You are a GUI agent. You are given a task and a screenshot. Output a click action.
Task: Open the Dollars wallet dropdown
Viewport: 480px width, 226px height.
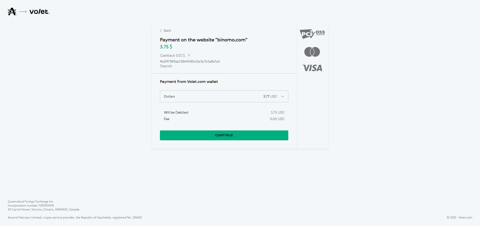pyautogui.click(x=224, y=96)
